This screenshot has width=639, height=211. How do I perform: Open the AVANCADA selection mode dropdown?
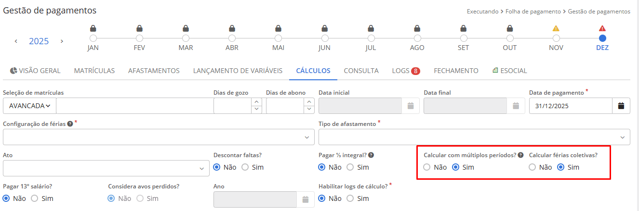(x=29, y=106)
